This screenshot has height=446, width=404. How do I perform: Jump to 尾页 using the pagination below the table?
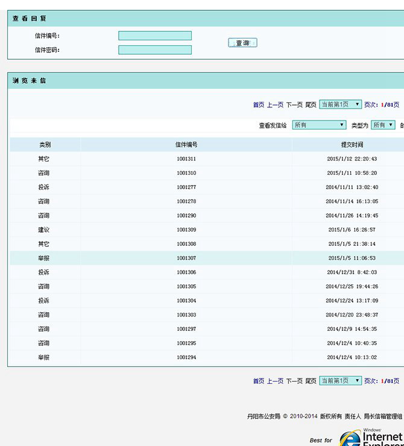pyautogui.click(x=311, y=382)
